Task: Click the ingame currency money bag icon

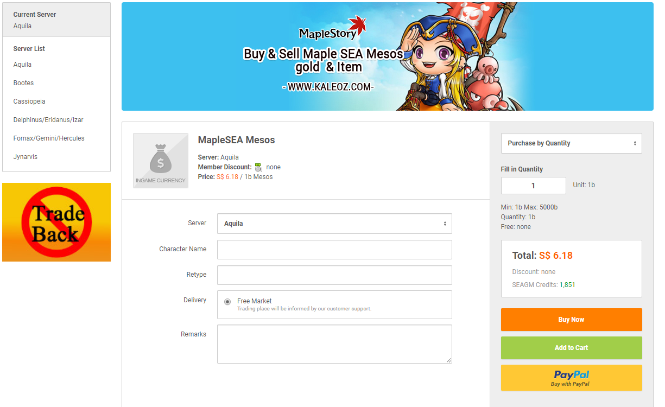Action: 161,161
